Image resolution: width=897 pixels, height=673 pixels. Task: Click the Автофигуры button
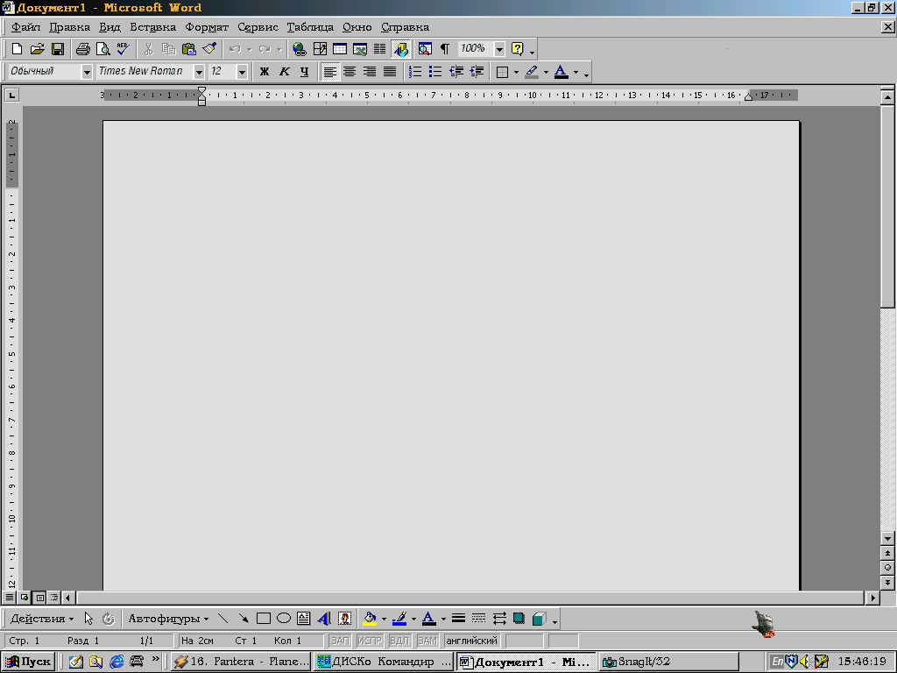pyautogui.click(x=167, y=619)
